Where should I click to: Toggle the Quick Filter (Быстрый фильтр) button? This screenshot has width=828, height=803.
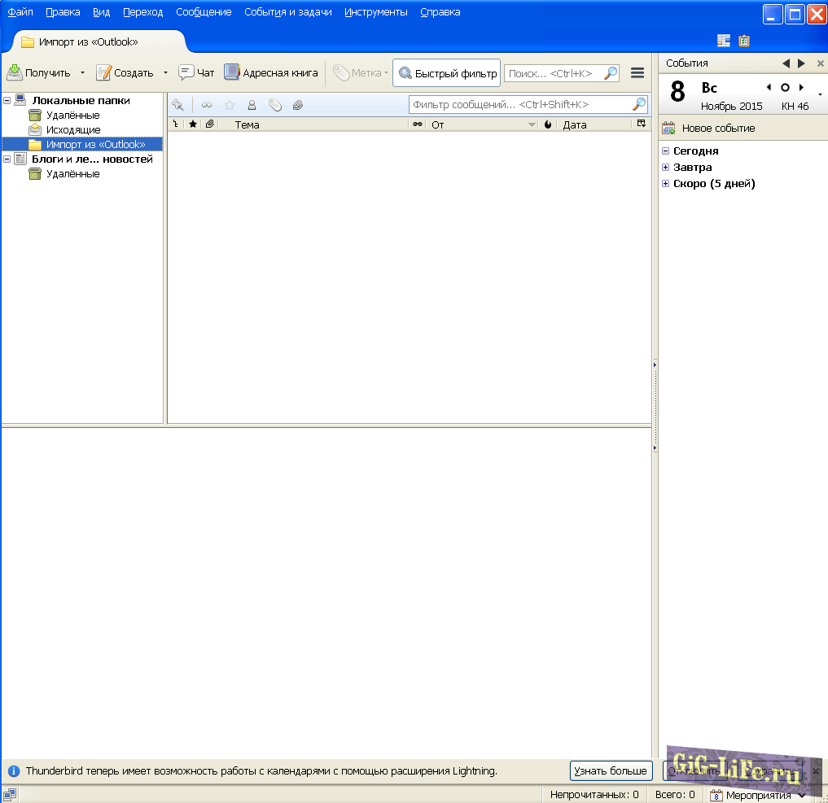pos(447,73)
